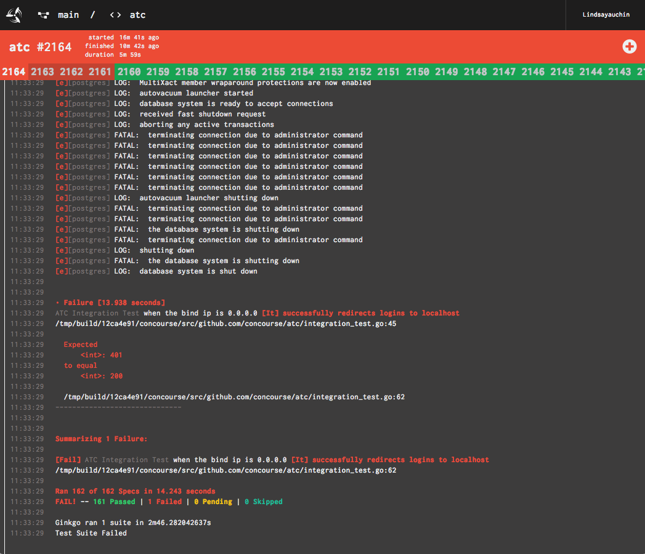Select build 2164 in build history
Viewport: 645px width, 554px height.
[14, 71]
